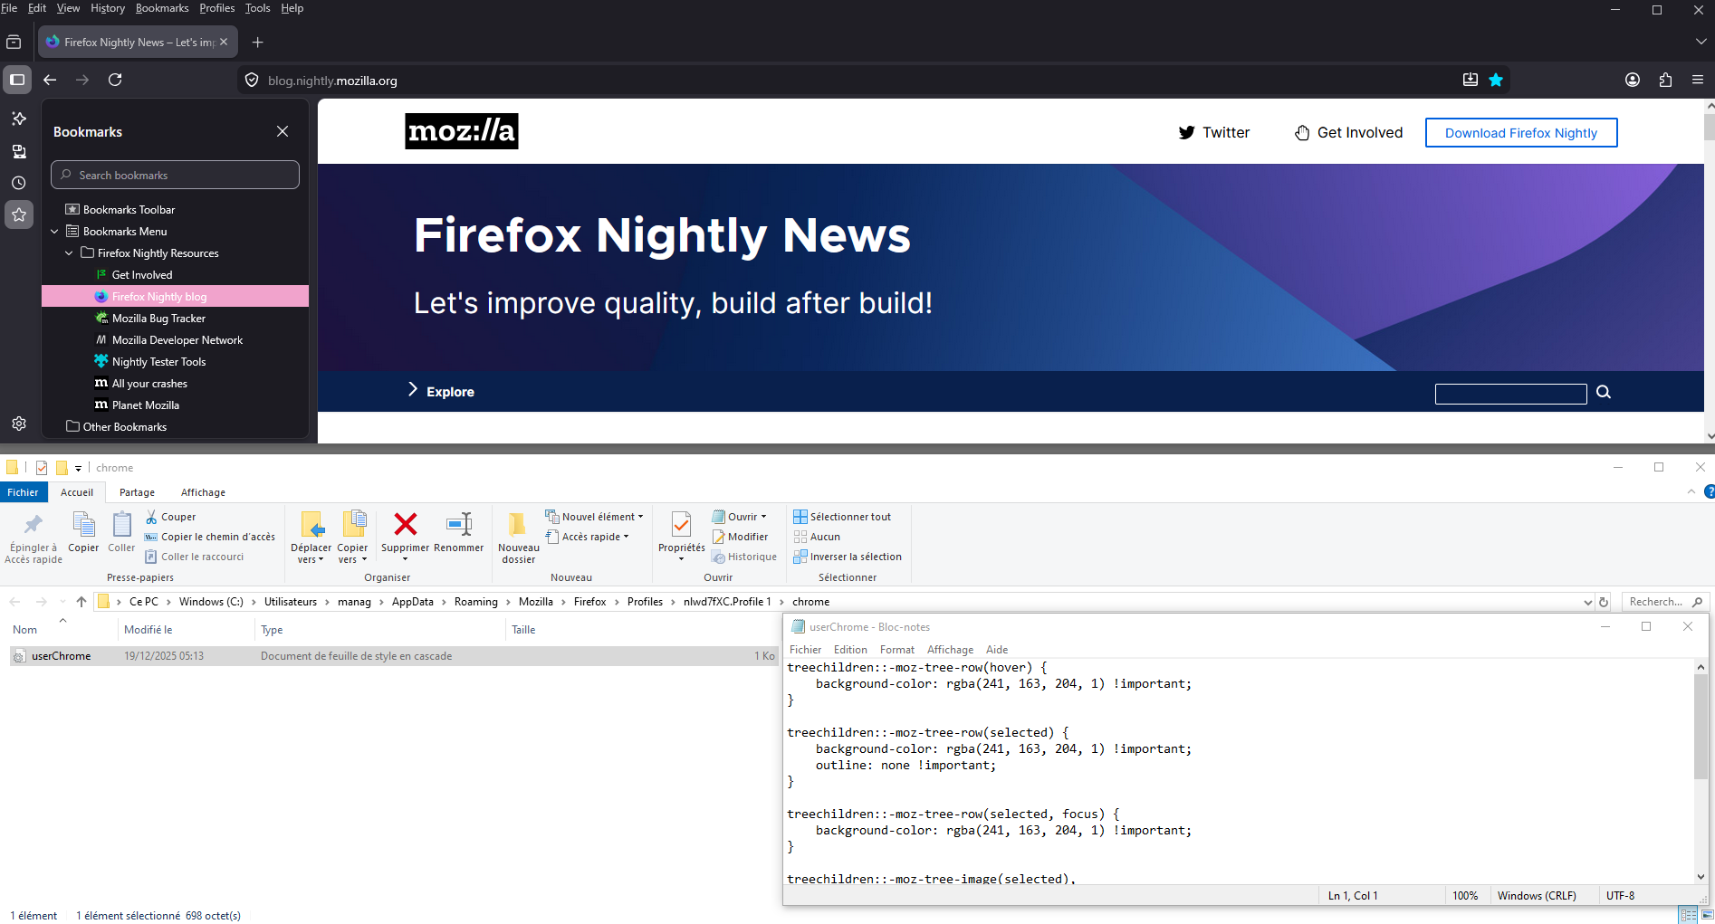
Task: Toggle the Firefox sidebar visibility button
Action: point(17,80)
